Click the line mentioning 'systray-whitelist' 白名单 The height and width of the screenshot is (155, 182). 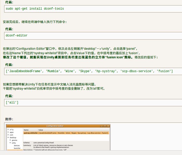pos(54,89)
